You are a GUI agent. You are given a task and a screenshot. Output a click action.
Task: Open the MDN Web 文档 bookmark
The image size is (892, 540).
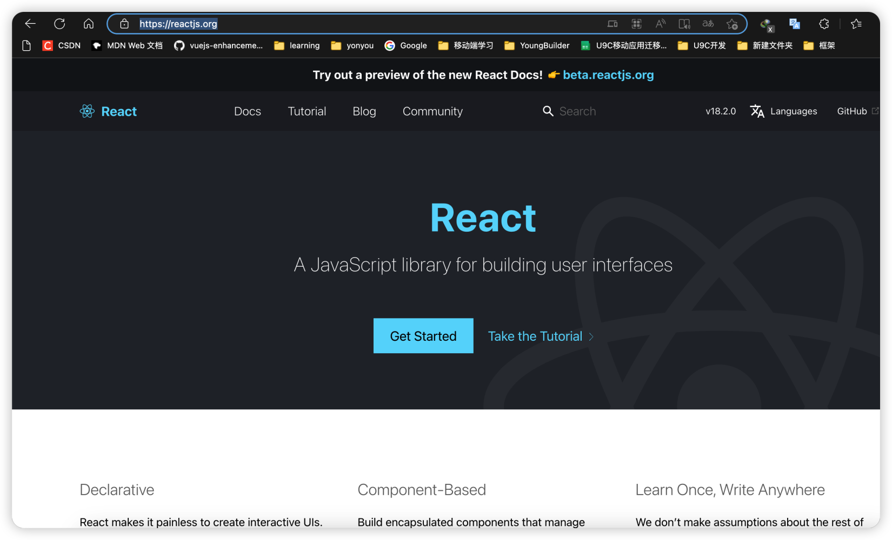click(128, 45)
